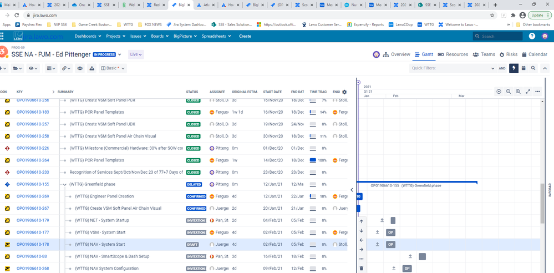Viewport: 554px width, 273px height.
Task: Switch to the Resources tab
Action: (453, 54)
